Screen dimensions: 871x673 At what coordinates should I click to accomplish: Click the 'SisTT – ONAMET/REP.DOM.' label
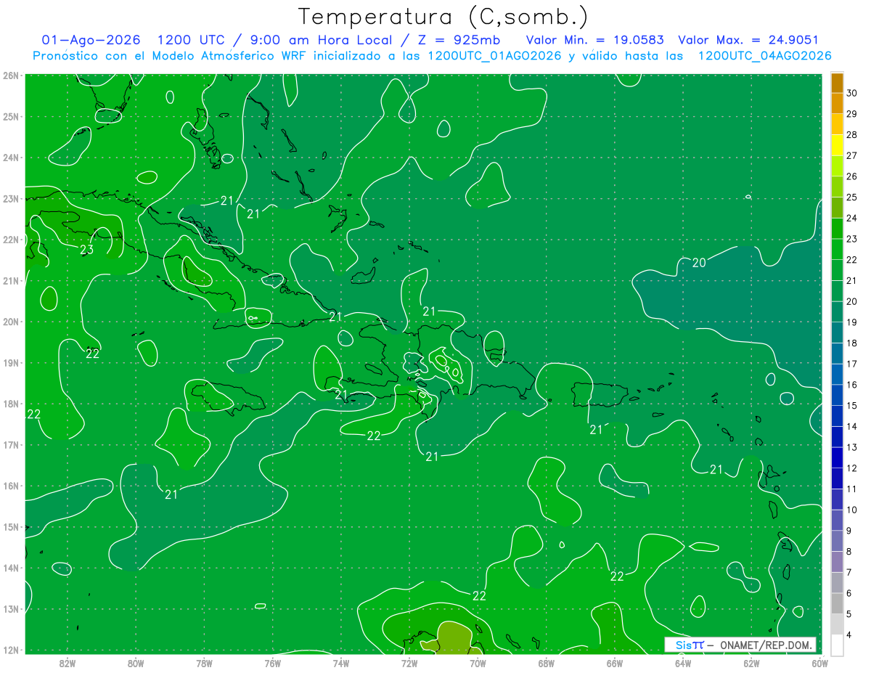(740, 645)
